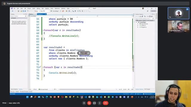Image resolution: width=191 pixels, height=107 pixels.
Task: Click the Windows taskbar search icon
Action: (35, 97)
